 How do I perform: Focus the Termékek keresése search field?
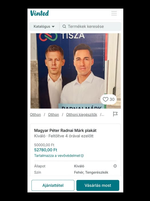90,26
